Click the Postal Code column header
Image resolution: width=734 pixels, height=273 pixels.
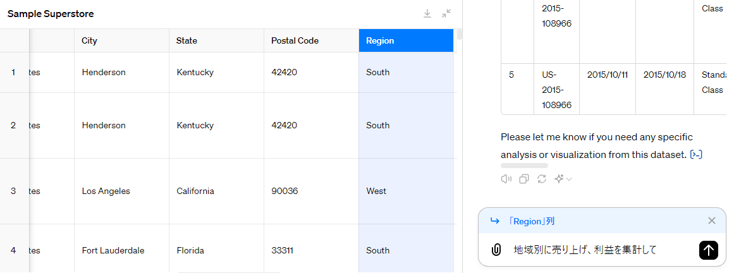[311, 40]
